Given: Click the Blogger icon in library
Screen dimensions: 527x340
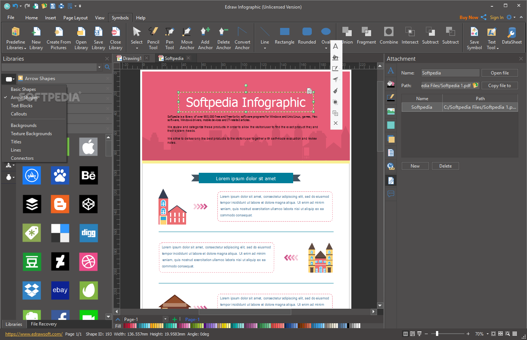Looking at the screenshot, I should click(60, 204).
